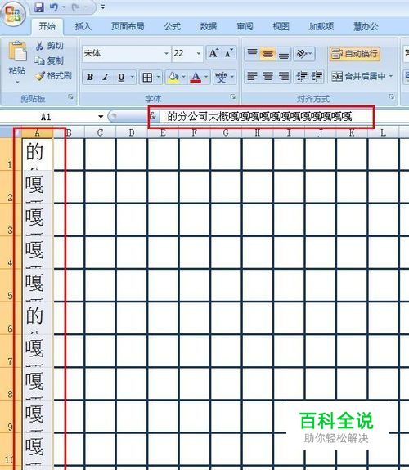
Task: Go to the 公式 tab
Action: pyautogui.click(x=173, y=26)
